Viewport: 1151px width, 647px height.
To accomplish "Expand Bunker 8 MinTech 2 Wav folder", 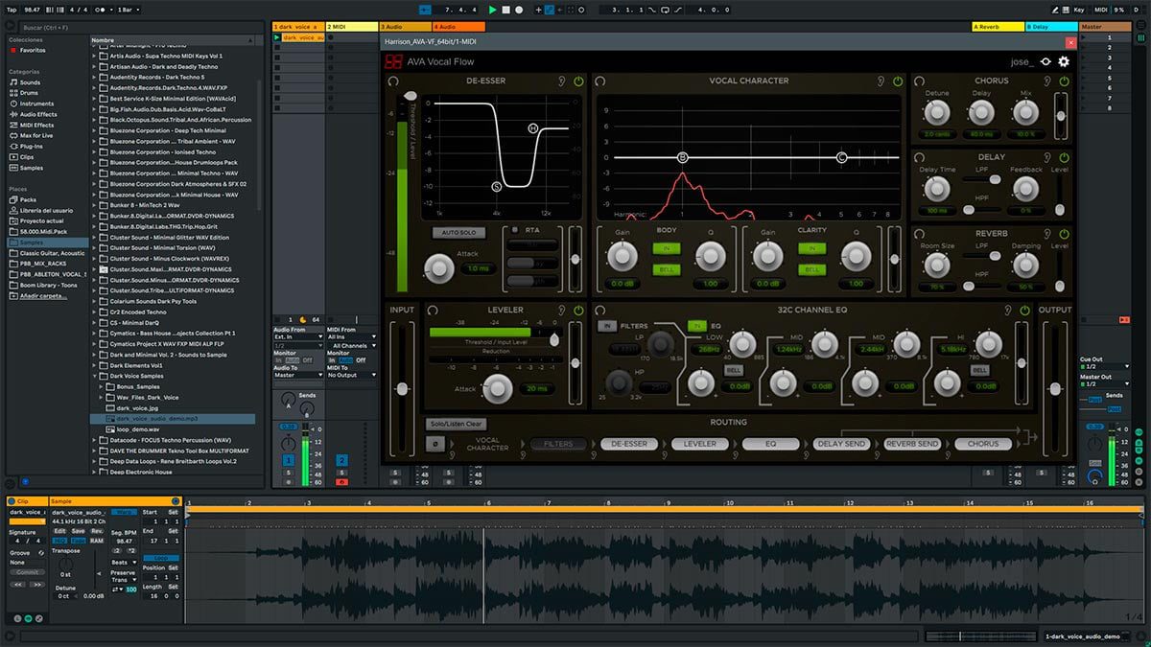I will tap(94, 205).
